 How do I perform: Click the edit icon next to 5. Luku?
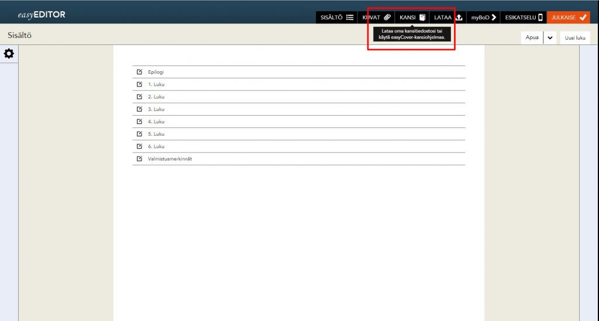[139, 134]
